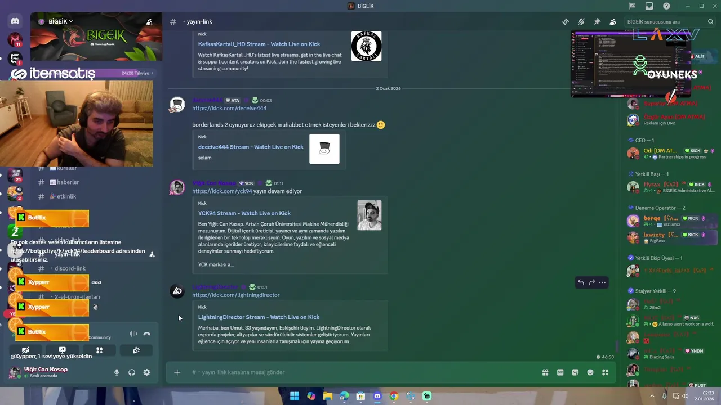Open Google Chrome from the taskbar

point(394,396)
